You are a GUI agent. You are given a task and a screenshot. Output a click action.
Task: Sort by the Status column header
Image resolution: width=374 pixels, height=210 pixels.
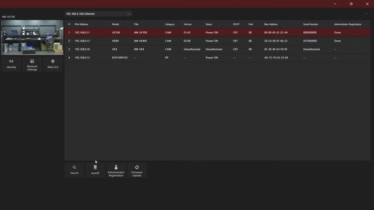209,24
